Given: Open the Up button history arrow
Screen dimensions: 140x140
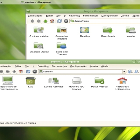Looking at the screenshot, I should pos(48,23).
